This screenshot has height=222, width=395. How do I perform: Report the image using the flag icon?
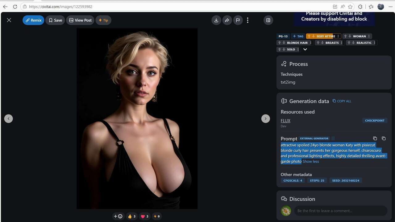238,20
